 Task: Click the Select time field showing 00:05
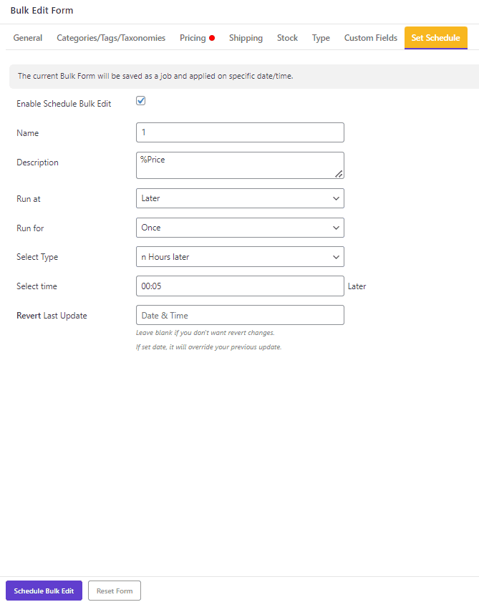[240, 286]
